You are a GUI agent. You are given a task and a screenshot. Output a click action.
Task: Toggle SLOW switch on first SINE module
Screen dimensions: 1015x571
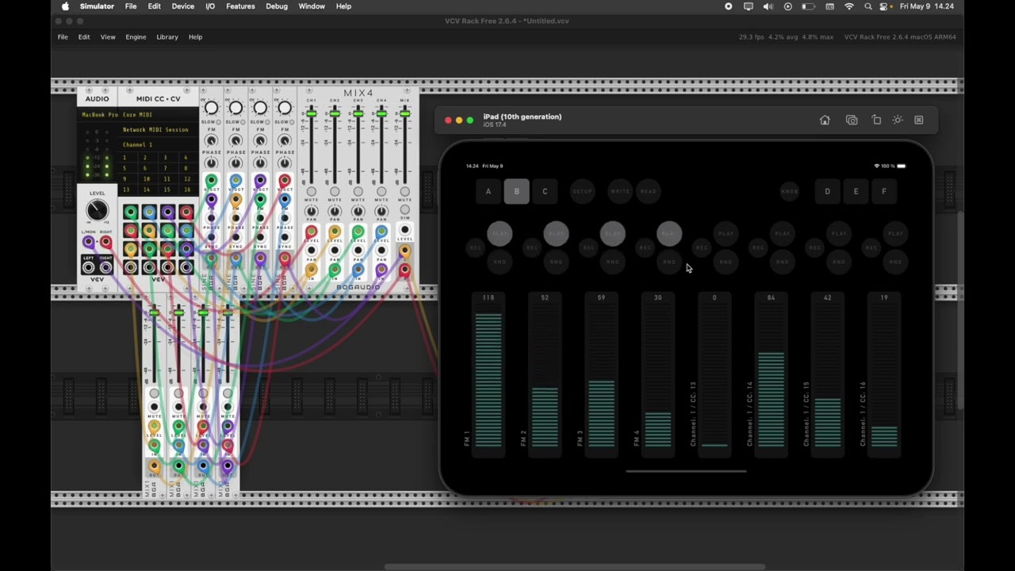(x=220, y=122)
